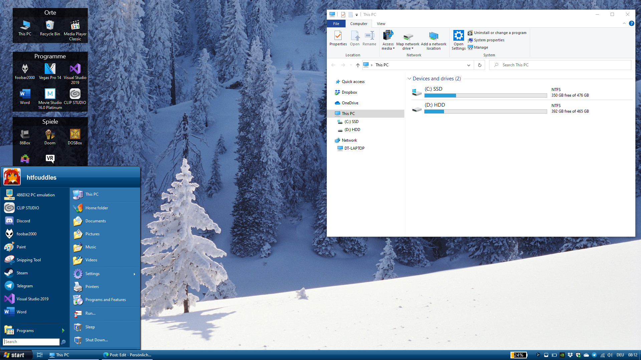This screenshot has height=360, width=641.
Task: Choose Shut Down... in start menu
Action: [105, 340]
